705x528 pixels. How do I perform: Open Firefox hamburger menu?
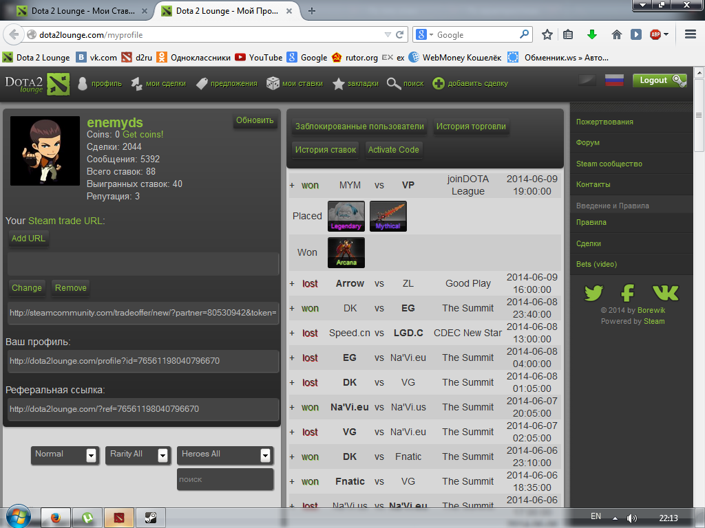point(690,34)
